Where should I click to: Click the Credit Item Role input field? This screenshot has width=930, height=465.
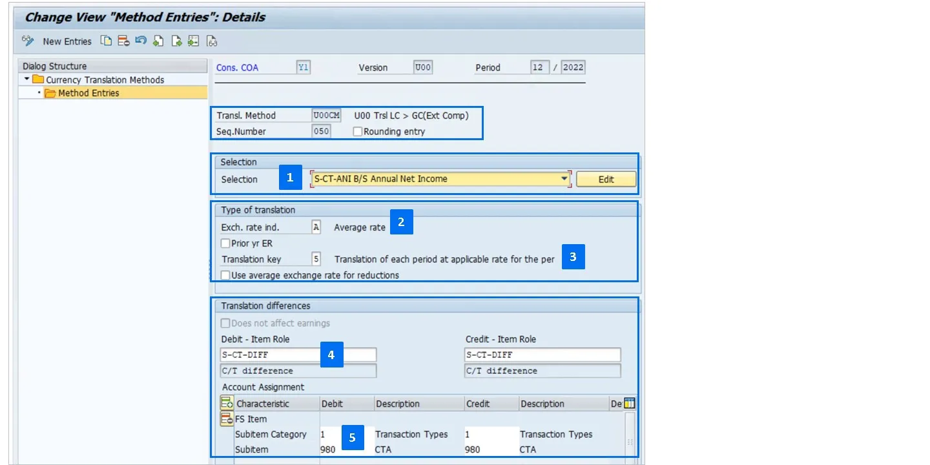pos(542,355)
